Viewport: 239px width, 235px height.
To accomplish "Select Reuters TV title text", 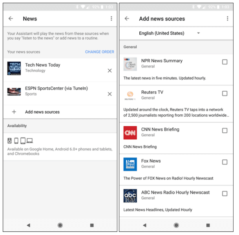I will coord(152,92).
